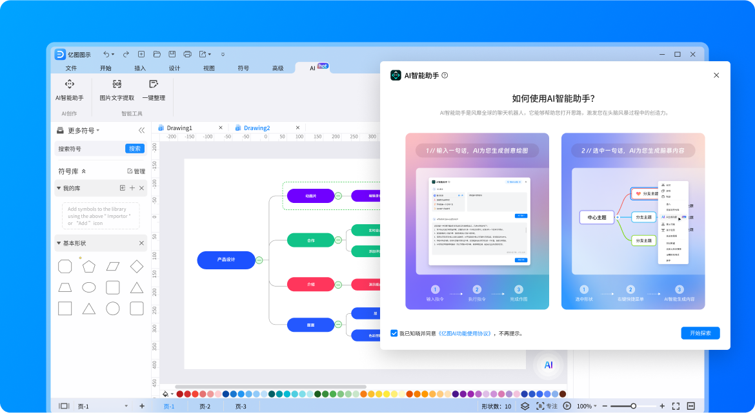Viewport: 755px width, 413px height.
Task: Open the 100% zoom level dropdown
Action: click(x=585, y=407)
